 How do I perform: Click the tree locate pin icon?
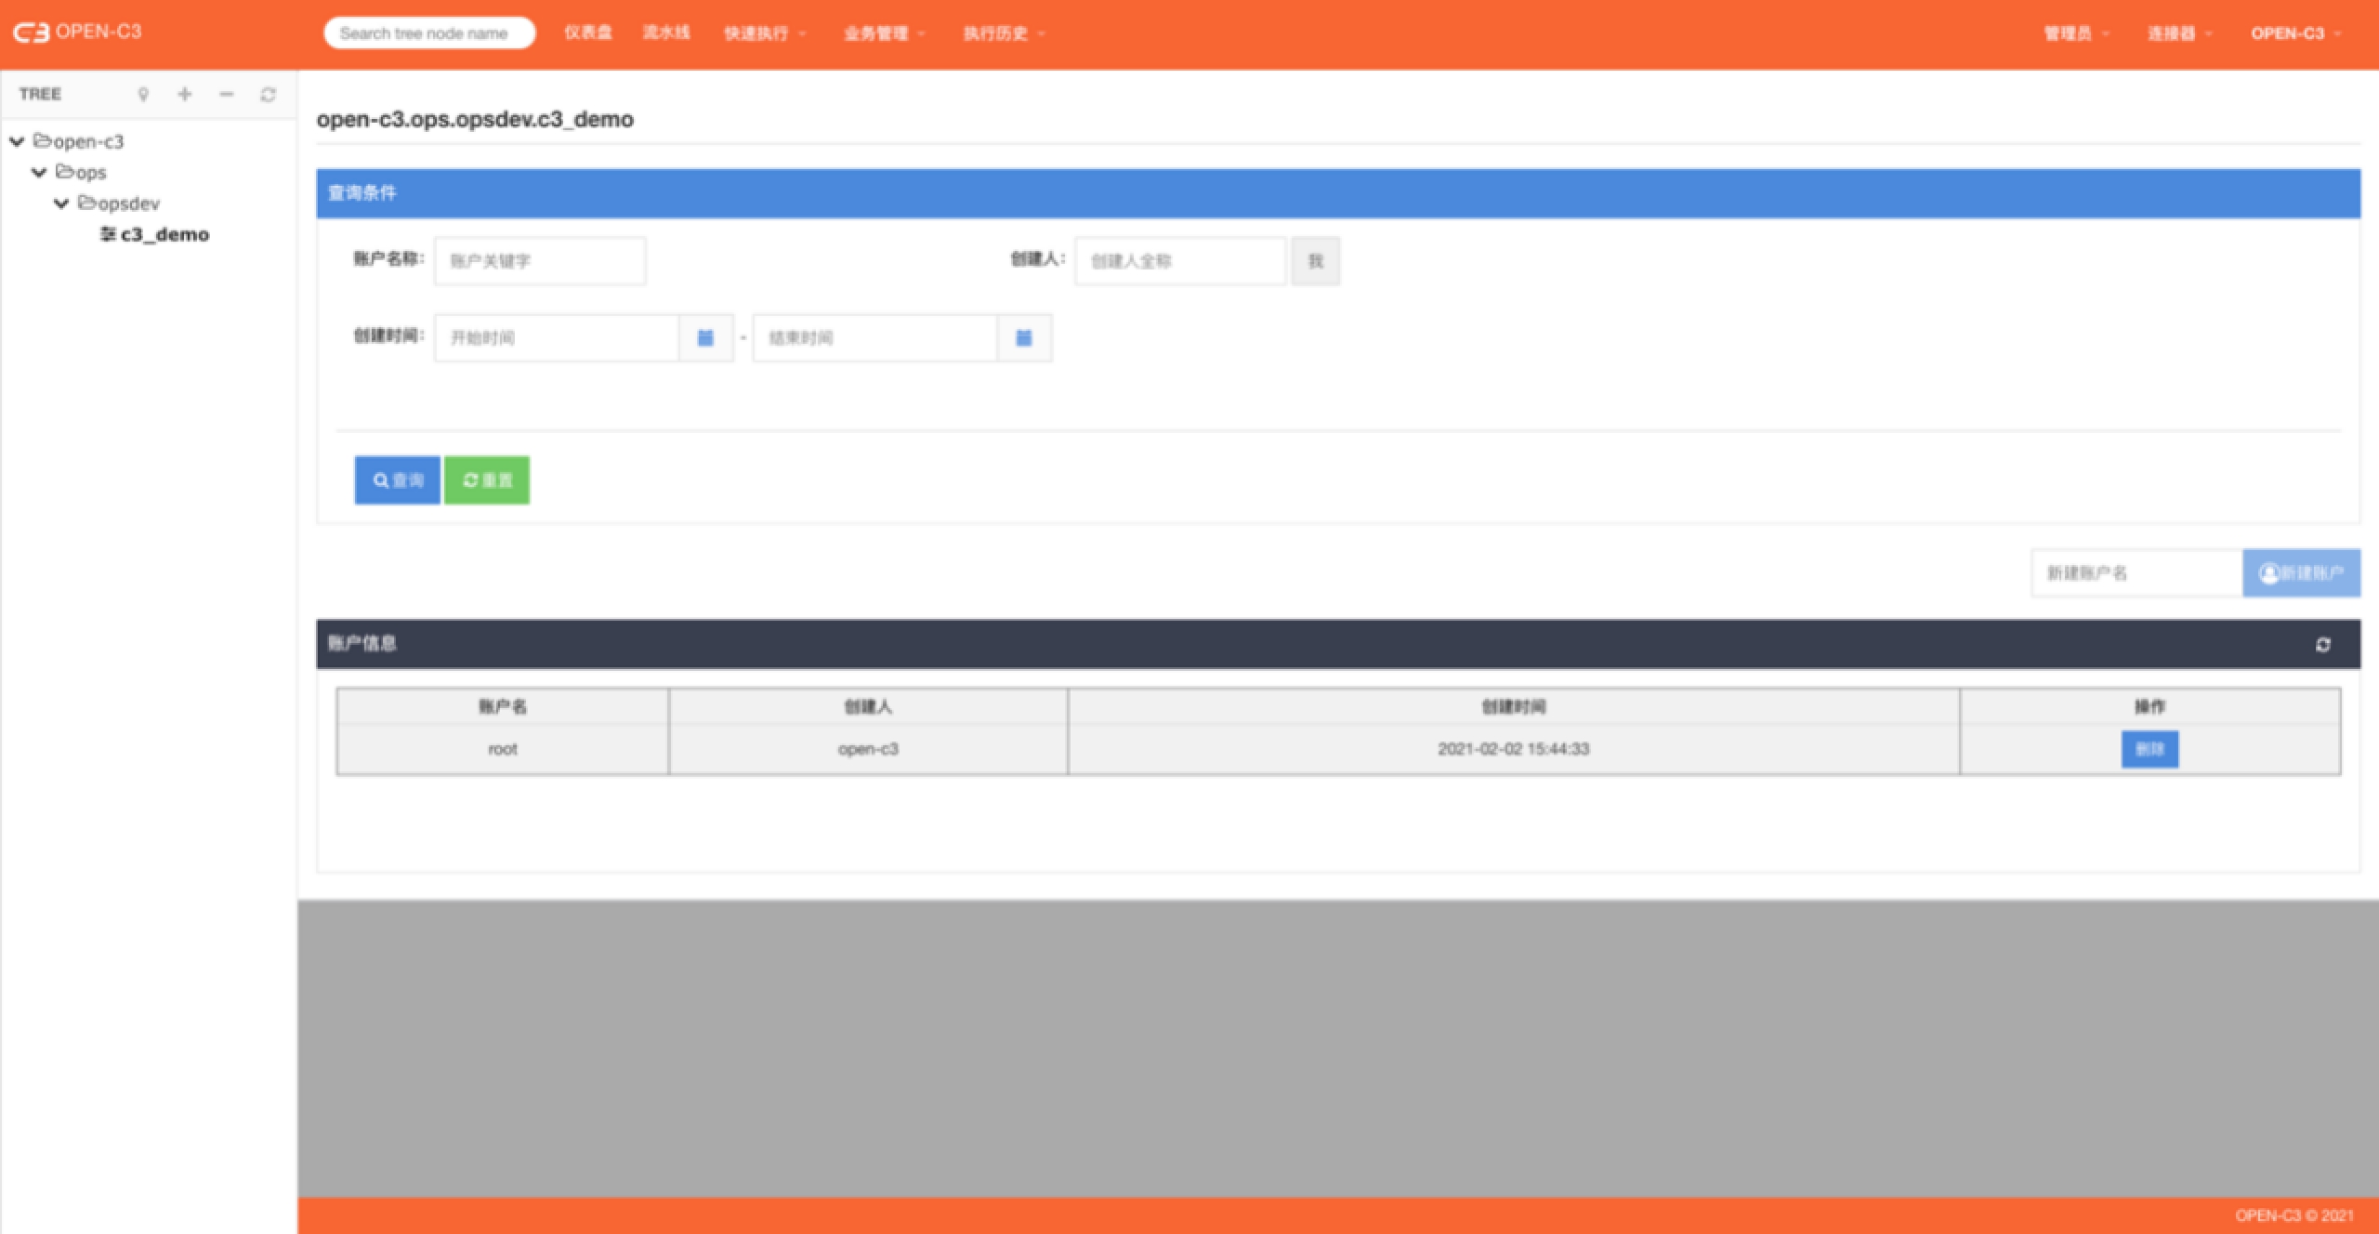tap(143, 94)
